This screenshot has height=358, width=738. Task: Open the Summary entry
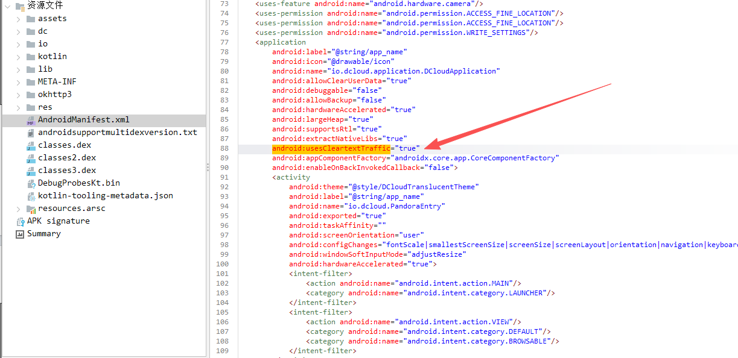(44, 234)
